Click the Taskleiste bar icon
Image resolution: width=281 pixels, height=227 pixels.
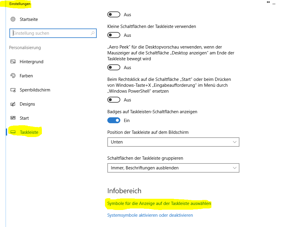[x=13, y=132]
